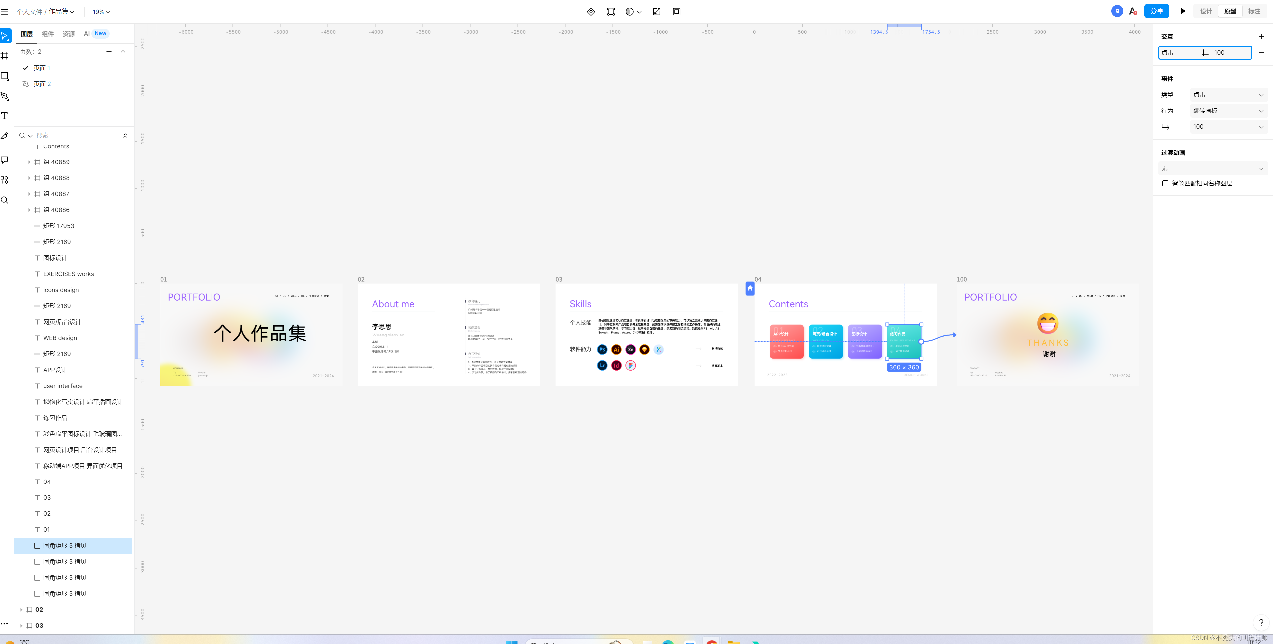The width and height of the screenshot is (1273, 644).
Task: Click the blue 分享 share button
Action: tap(1156, 11)
